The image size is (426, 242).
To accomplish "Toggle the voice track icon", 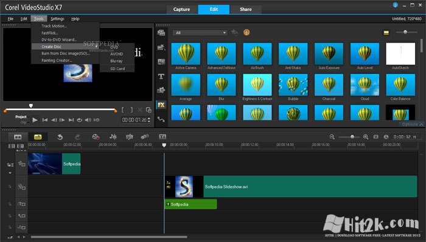I will 21,216.
